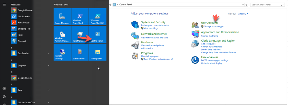Screen dimensions: 288x105
Task: Click the Control Panel address bar path
Action: (126, 5)
